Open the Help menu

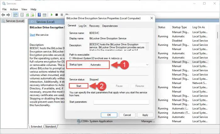tap(33, 9)
